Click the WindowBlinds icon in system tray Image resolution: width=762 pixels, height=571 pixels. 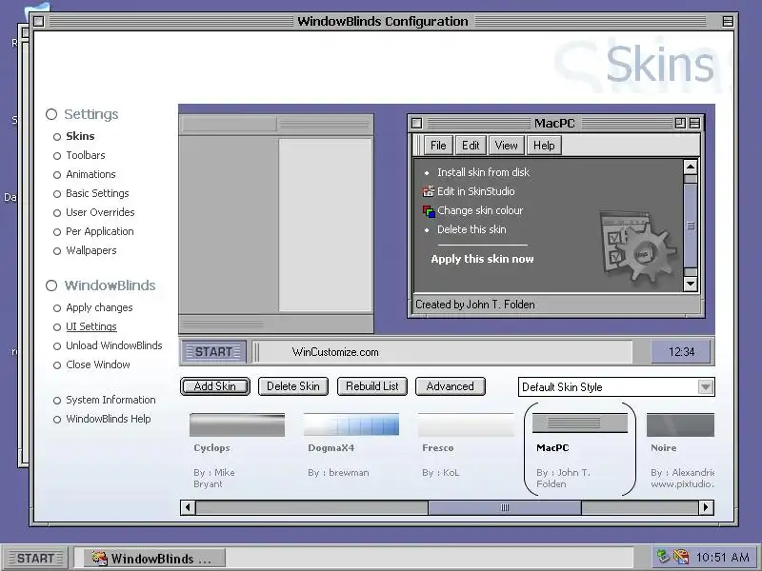click(x=681, y=557)
